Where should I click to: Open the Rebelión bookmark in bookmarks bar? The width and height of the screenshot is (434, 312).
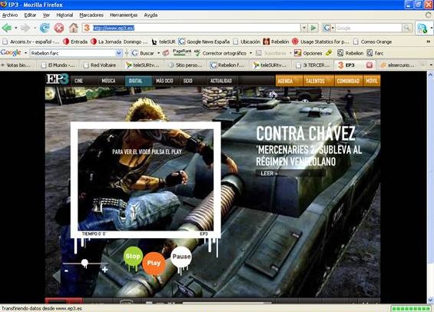(x=276, y=41)
